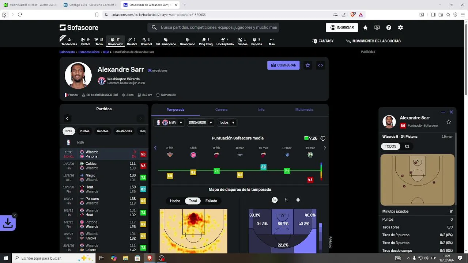The height and width of the screenshot is (263, 468).
Task: Show Total shots on the shot map
Action: click(x=193, y=201)
